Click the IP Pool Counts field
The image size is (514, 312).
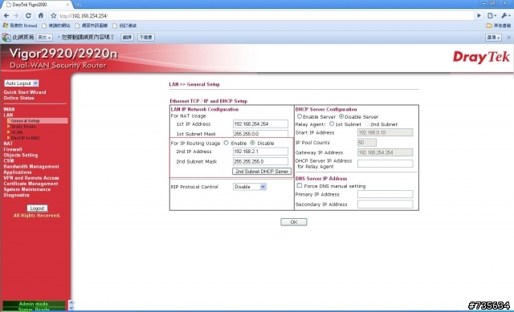pos(367,143)
